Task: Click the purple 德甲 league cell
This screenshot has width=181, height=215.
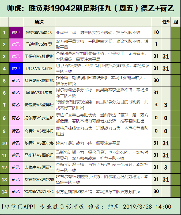Action: (16, 33)
